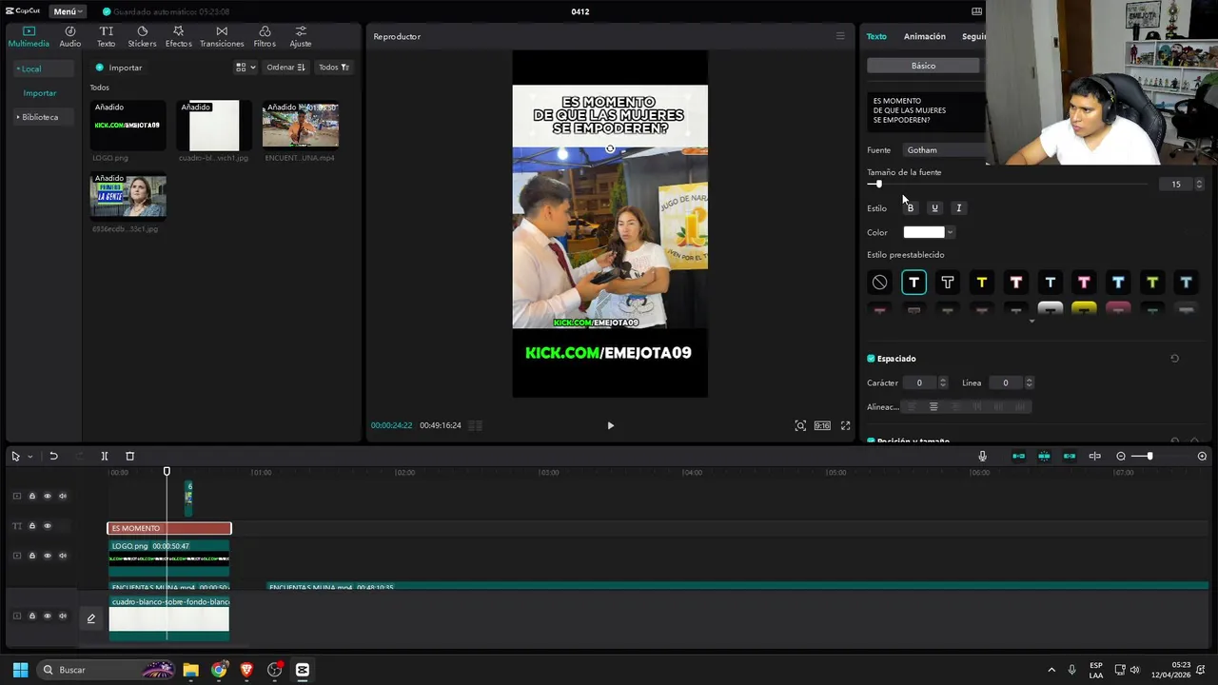
Task: Hide the text track with eye icon
Action: [x=48, y=526]
